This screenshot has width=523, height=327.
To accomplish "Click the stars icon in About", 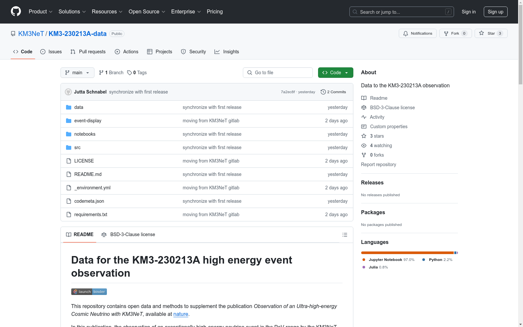I will tap(364, 136).
